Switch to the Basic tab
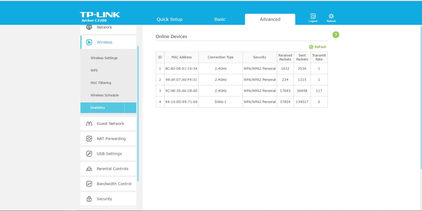The height and width of the screenshot is (211, 422). [220, 19]
